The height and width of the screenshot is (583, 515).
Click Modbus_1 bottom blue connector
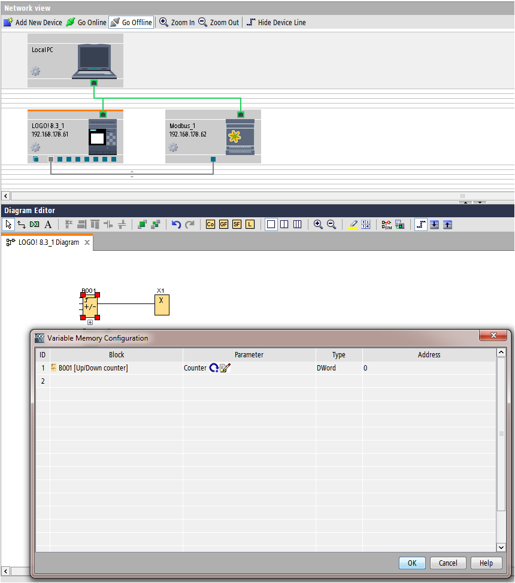(x=213, y=159)
